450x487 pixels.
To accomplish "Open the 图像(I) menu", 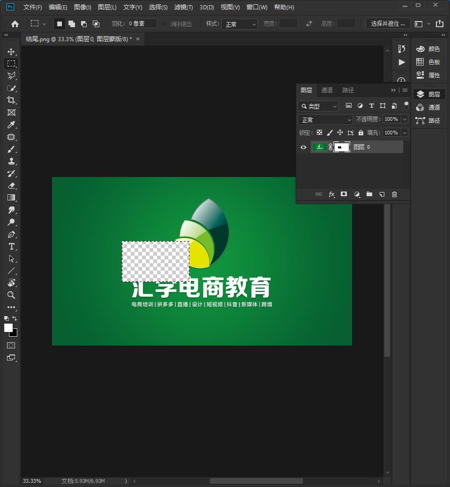I will pos(82,7).
